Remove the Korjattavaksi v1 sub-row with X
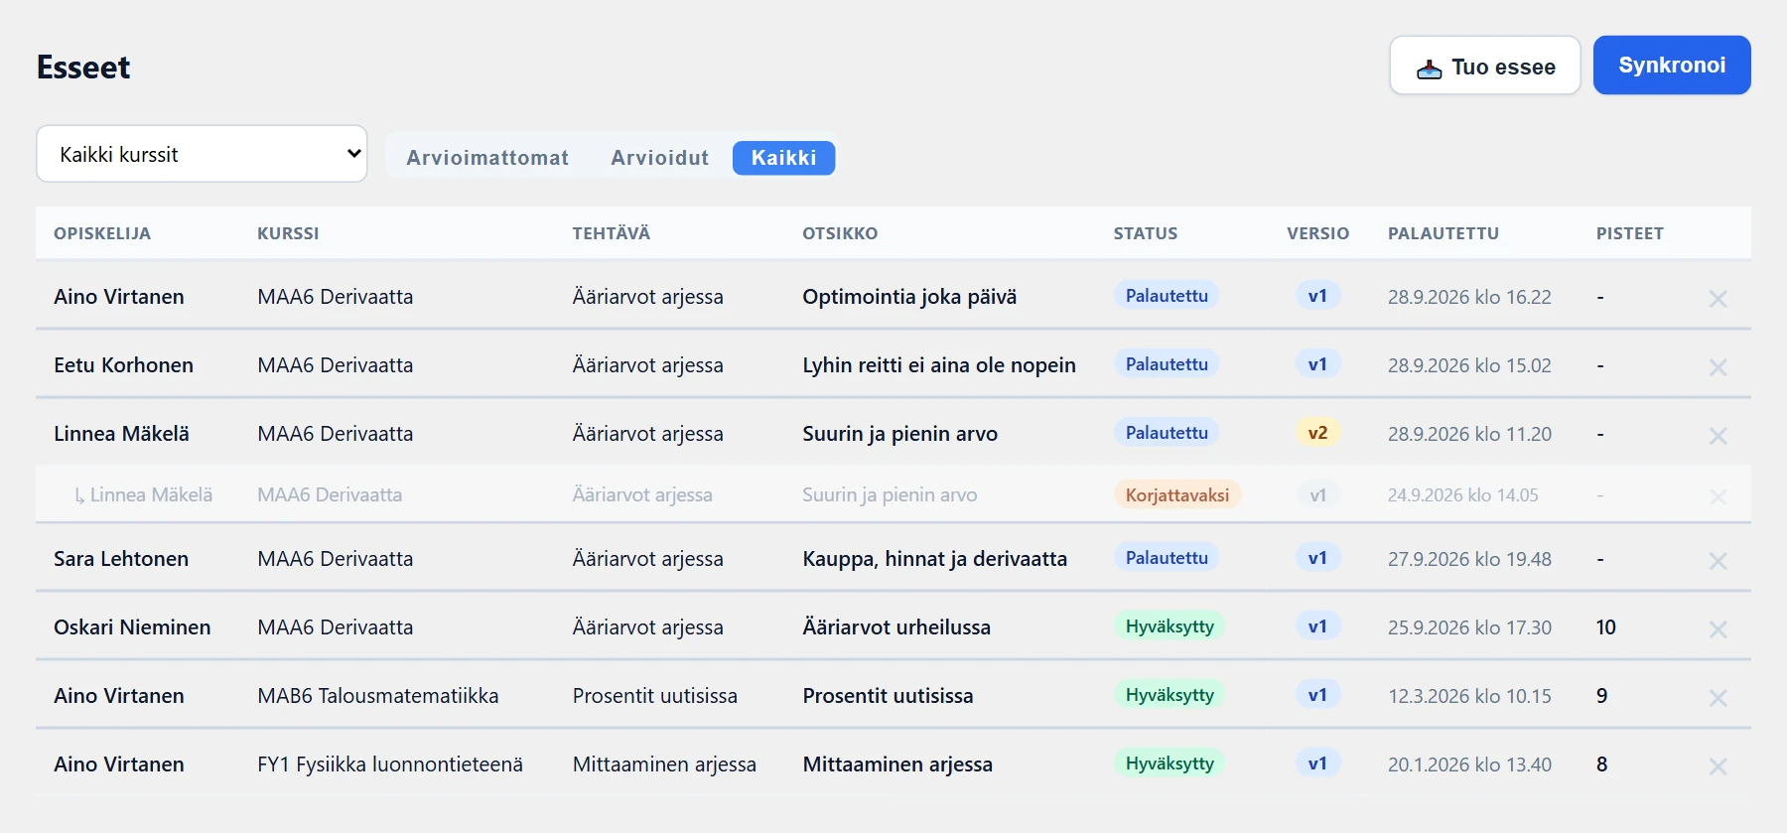 point(1718,495)
